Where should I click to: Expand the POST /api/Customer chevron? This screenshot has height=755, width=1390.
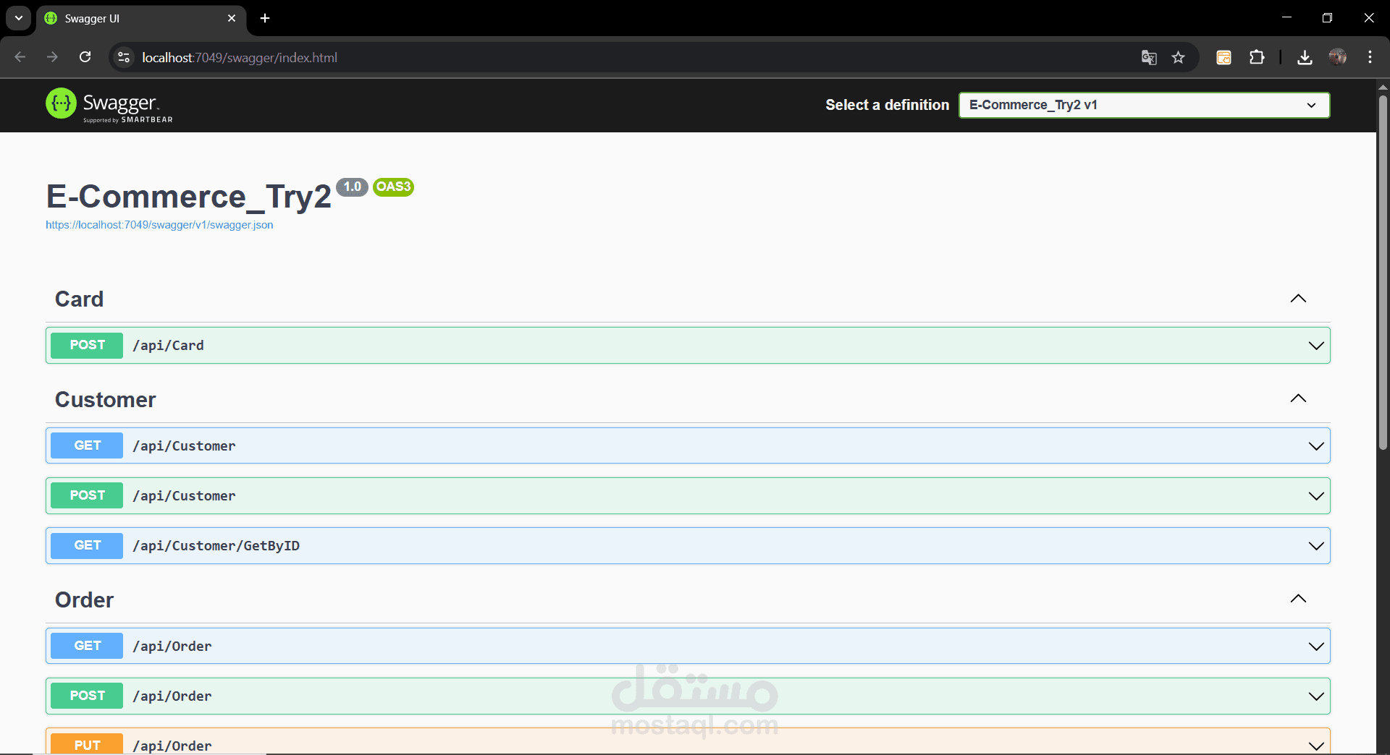click(1316, 496)
